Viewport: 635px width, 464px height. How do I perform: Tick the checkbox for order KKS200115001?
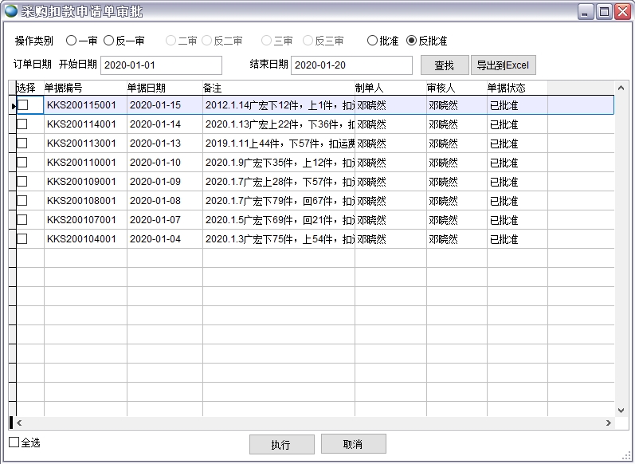tap(22, 104)
